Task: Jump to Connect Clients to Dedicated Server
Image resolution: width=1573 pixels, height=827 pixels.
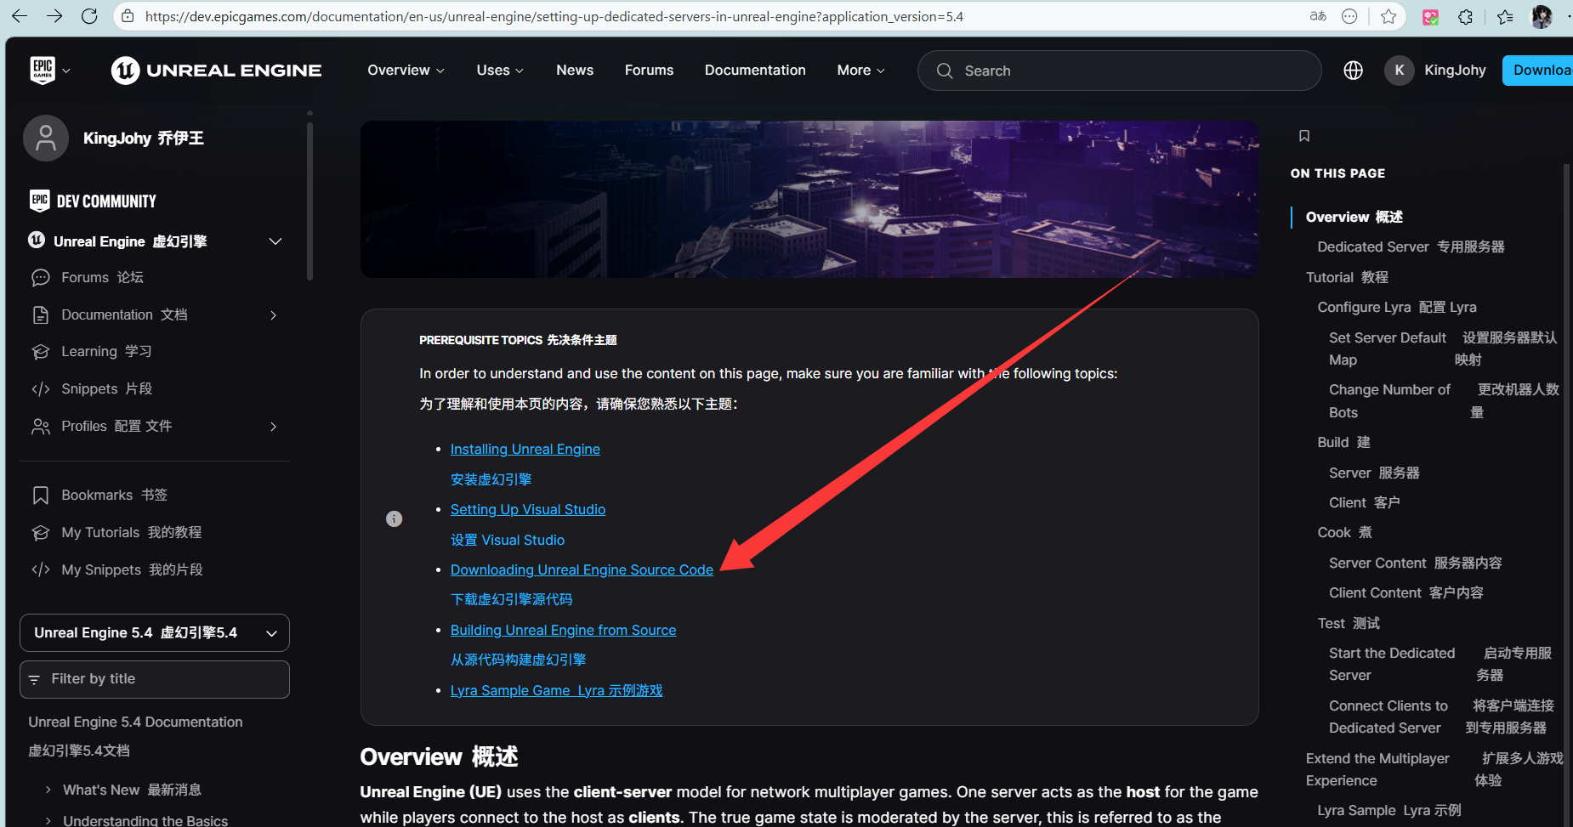Action: click(x=1441, y=717)
